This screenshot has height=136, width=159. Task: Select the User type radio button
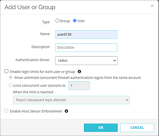[75, 20]
